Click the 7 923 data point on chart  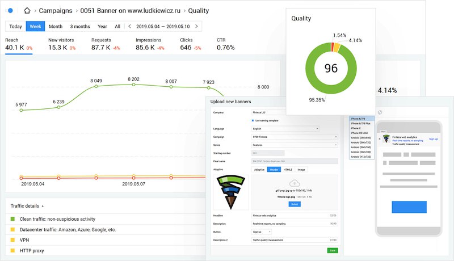click(x=208, y=87)
